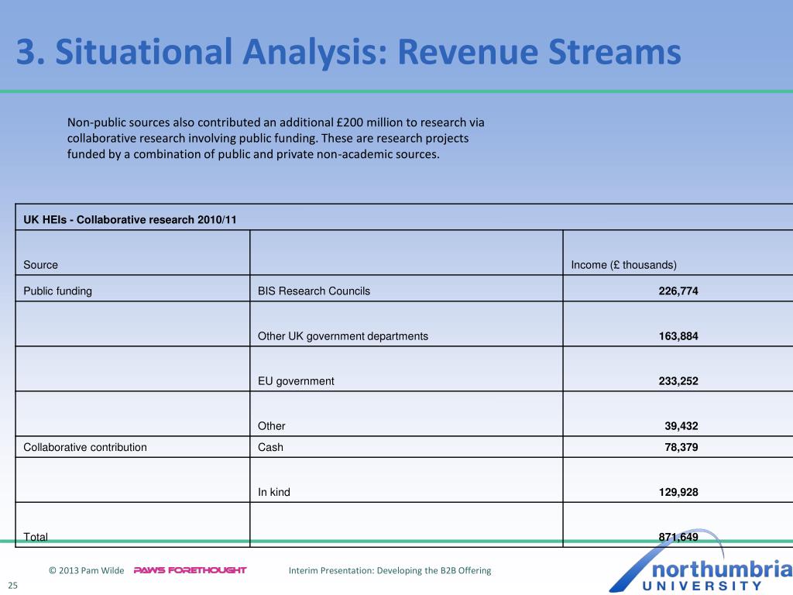The width and height of the screenshot is (793, 595).
Task: Click the value 226,774
Action: (x=678, y=291)
